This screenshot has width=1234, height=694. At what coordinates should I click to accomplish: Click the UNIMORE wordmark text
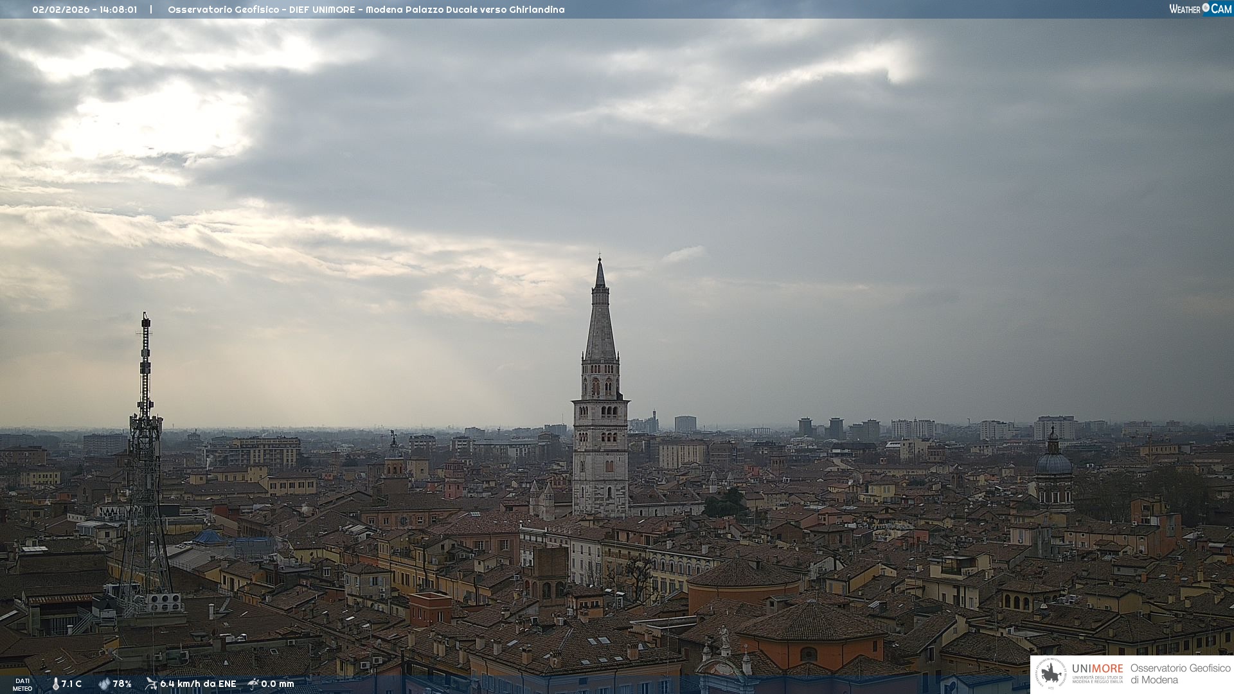1097,668
